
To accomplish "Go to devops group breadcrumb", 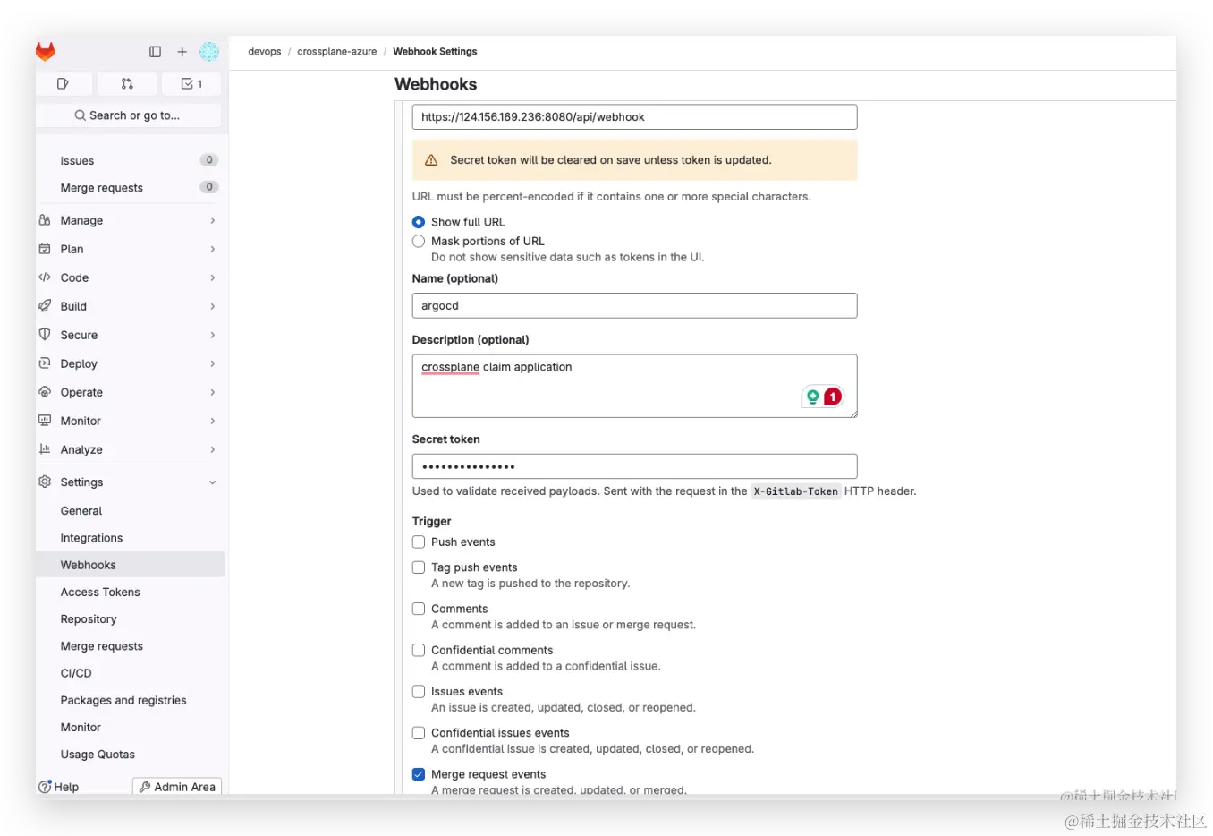I will (x=265, y=52).
